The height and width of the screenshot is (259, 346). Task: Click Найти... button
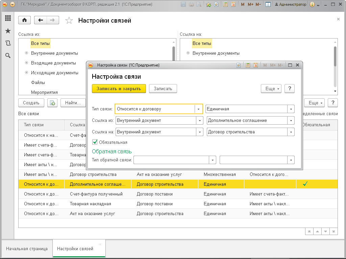(x=73, y=103)
